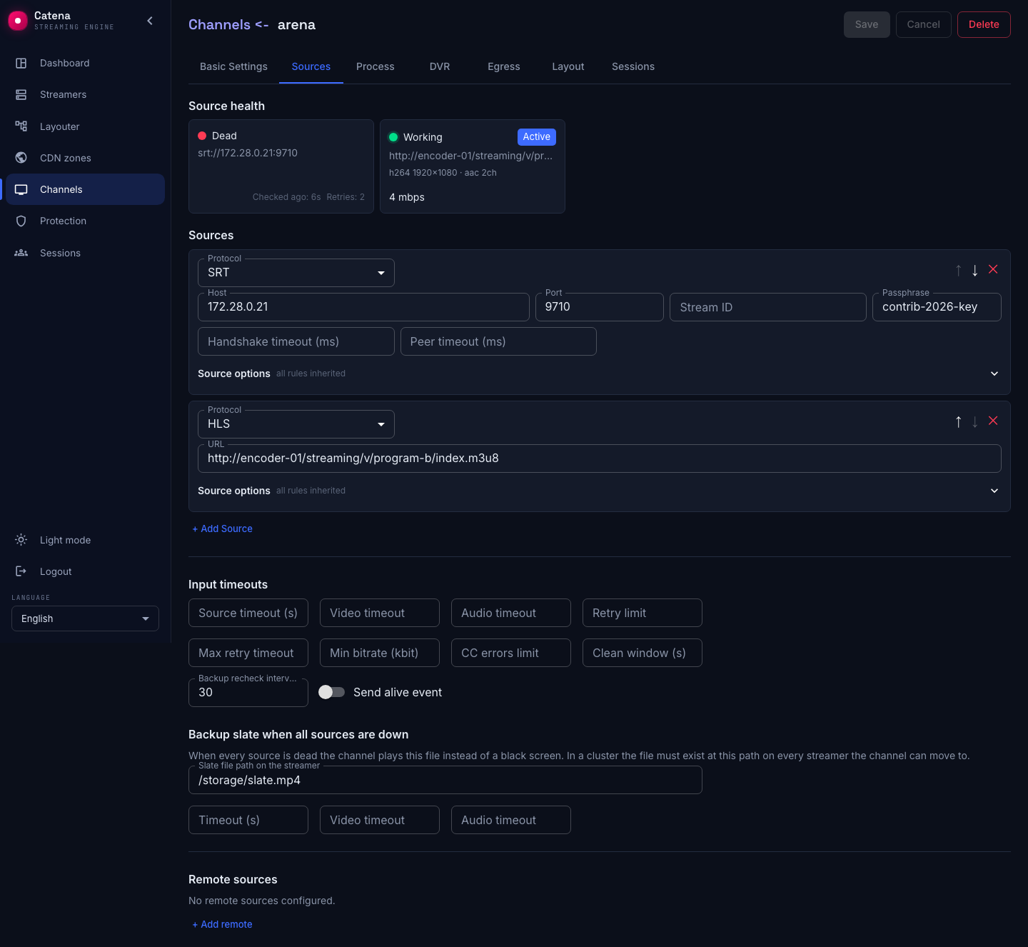This screenshot has height=947, width=1028.
Task: Move the SRT source down with the arrow
Action: point(975,270)
